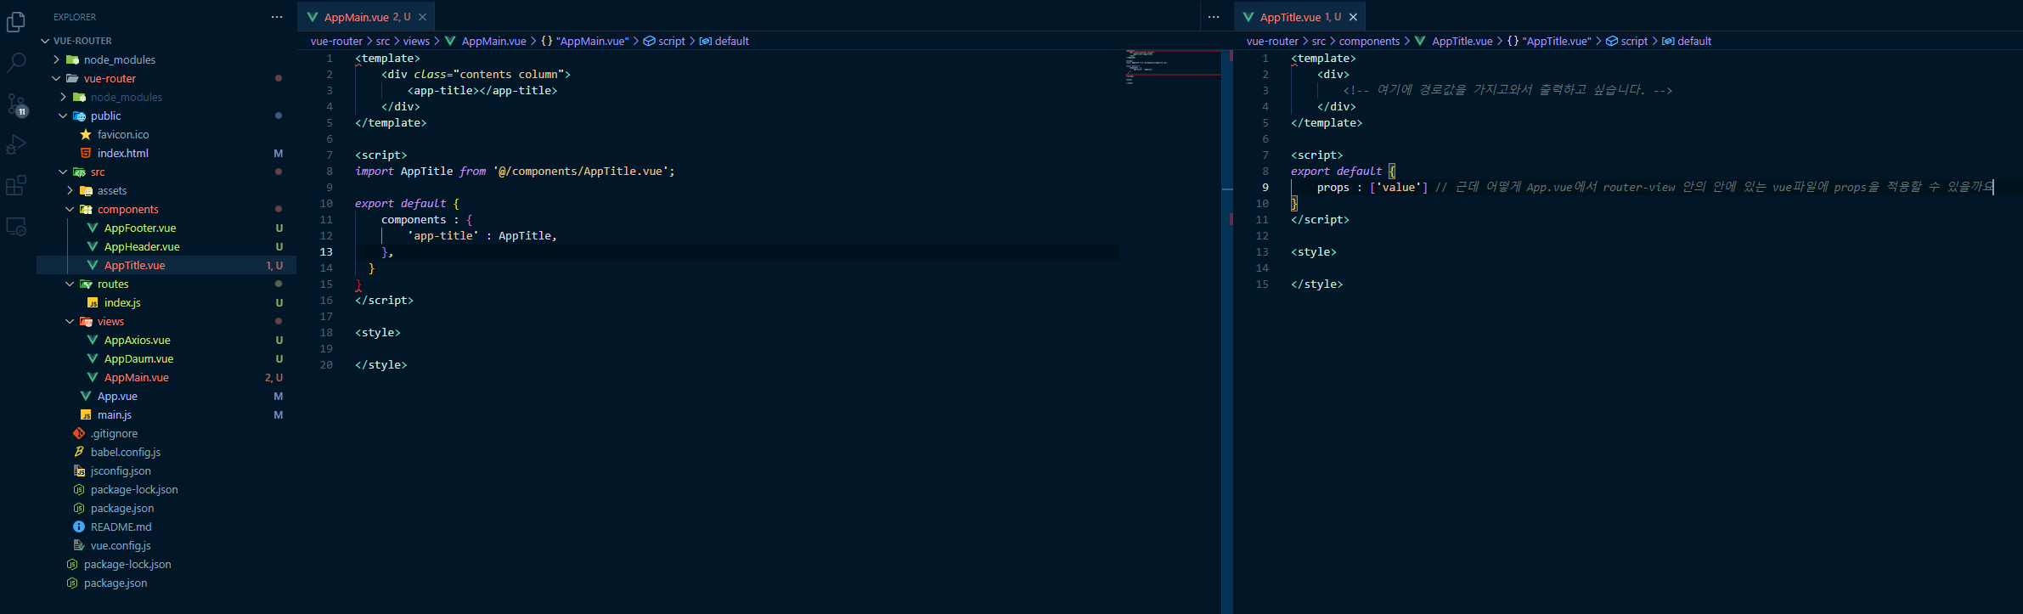Close the AppMain.vue tab

[x=422, y=17]
